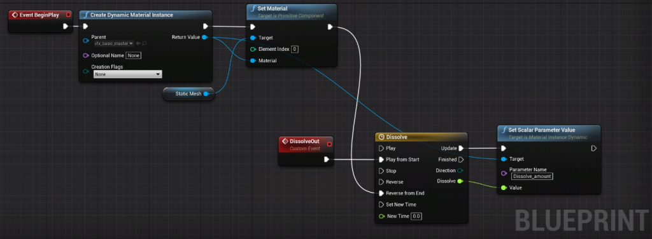Open the Parent material asset dropdown
The image size is (652, 239).
[114, 43]
